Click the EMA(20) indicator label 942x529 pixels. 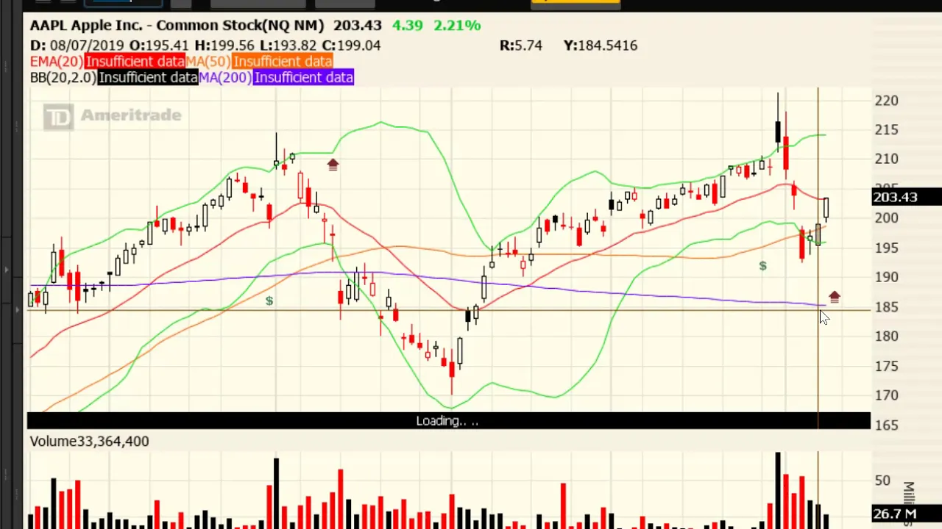coord(57,61)
